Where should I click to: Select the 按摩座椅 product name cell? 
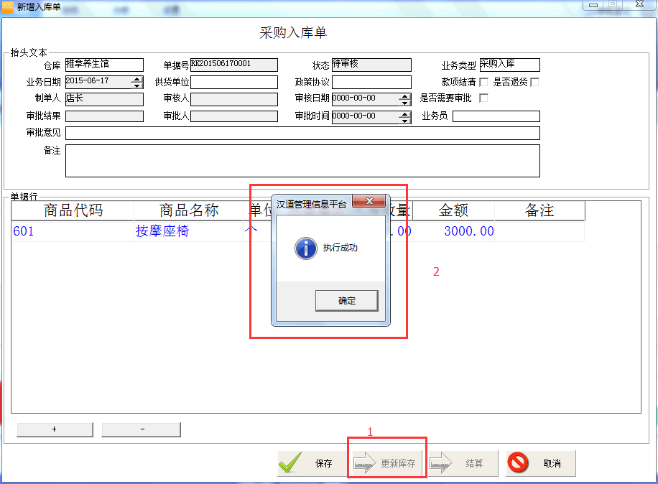188,231
